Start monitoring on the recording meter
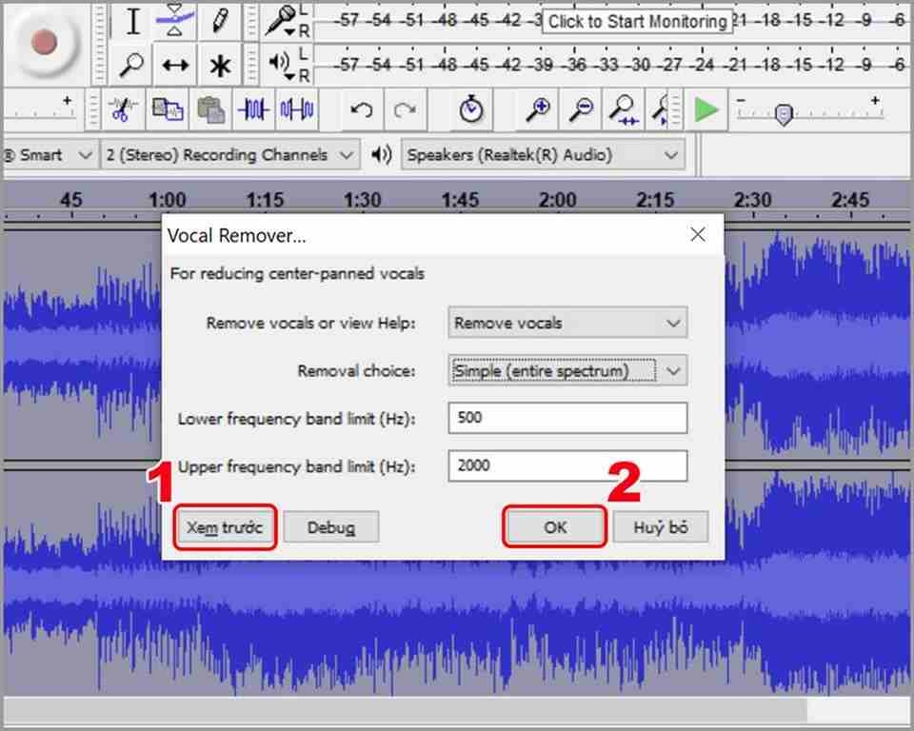Screen dimensions: 914x731 (636, 21)
